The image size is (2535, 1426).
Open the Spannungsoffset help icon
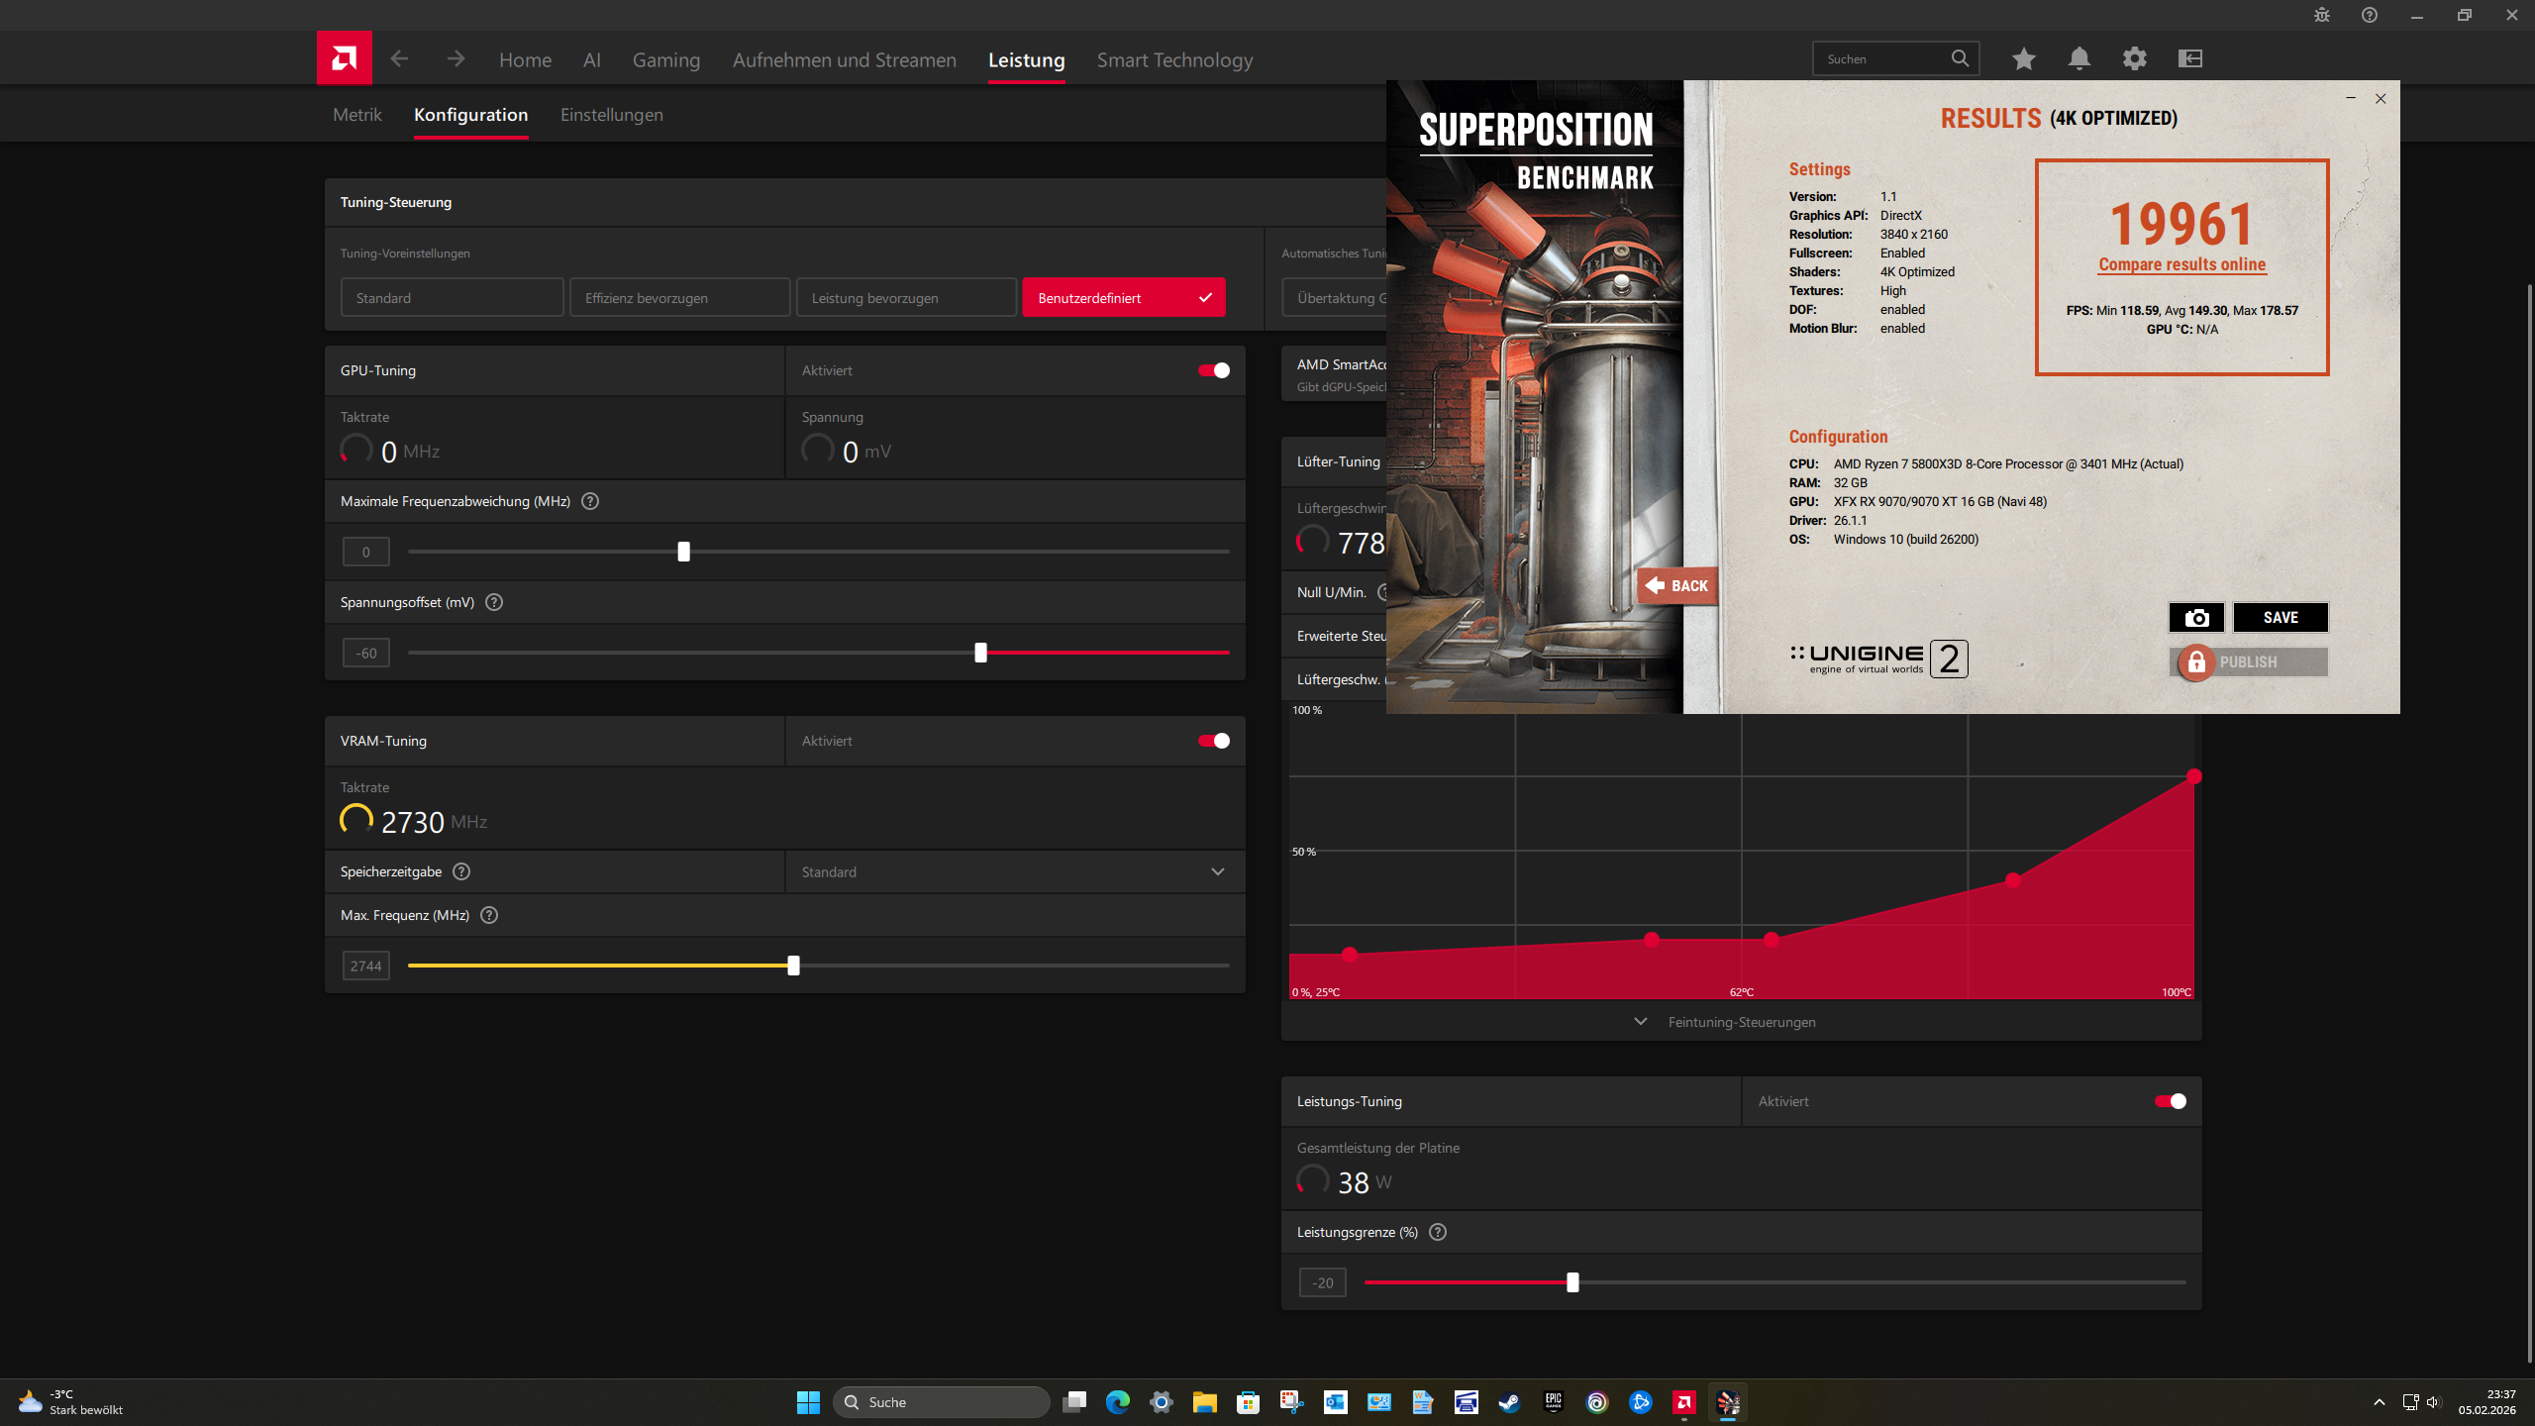click(494, 602)
